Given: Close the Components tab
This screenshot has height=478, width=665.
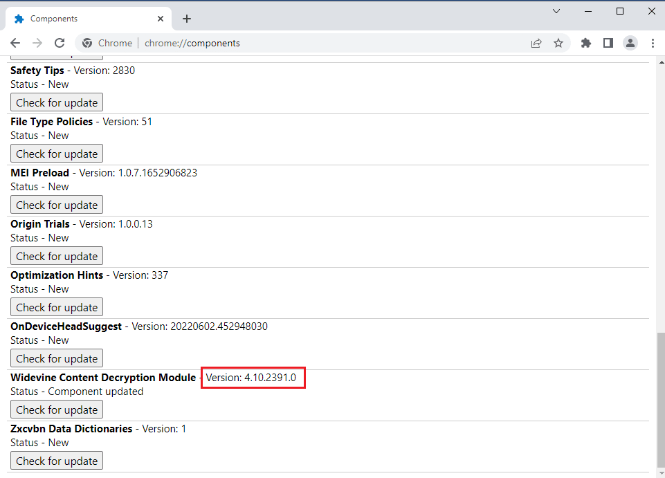Looking at the screenshot, I should coord(161,19).
